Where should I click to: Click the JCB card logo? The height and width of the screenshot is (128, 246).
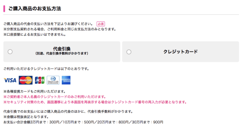tap(39, 80)
